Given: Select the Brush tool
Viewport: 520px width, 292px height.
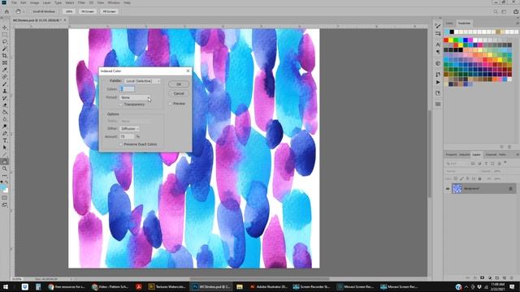Looking at the screenshot, I should click(x=5, y=84).
